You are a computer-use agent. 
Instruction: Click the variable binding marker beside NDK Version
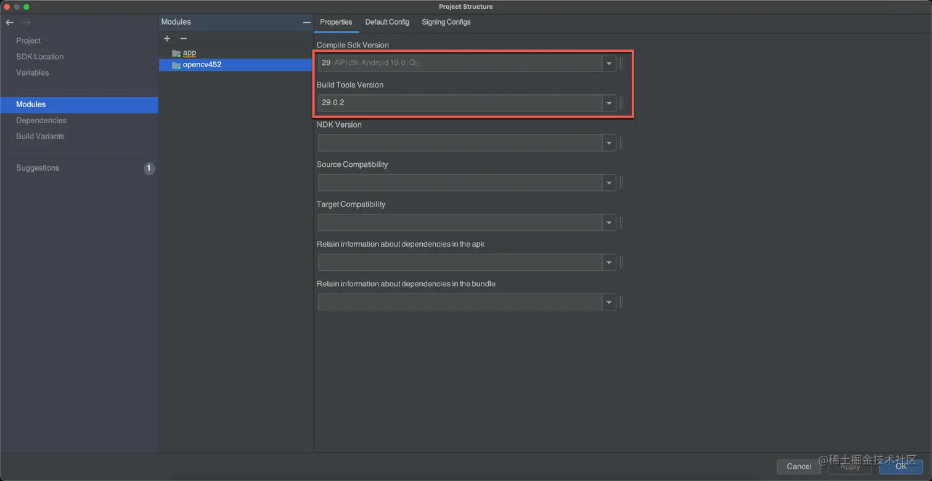(621, 143)
